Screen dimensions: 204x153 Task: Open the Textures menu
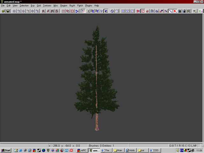point(47,5)
